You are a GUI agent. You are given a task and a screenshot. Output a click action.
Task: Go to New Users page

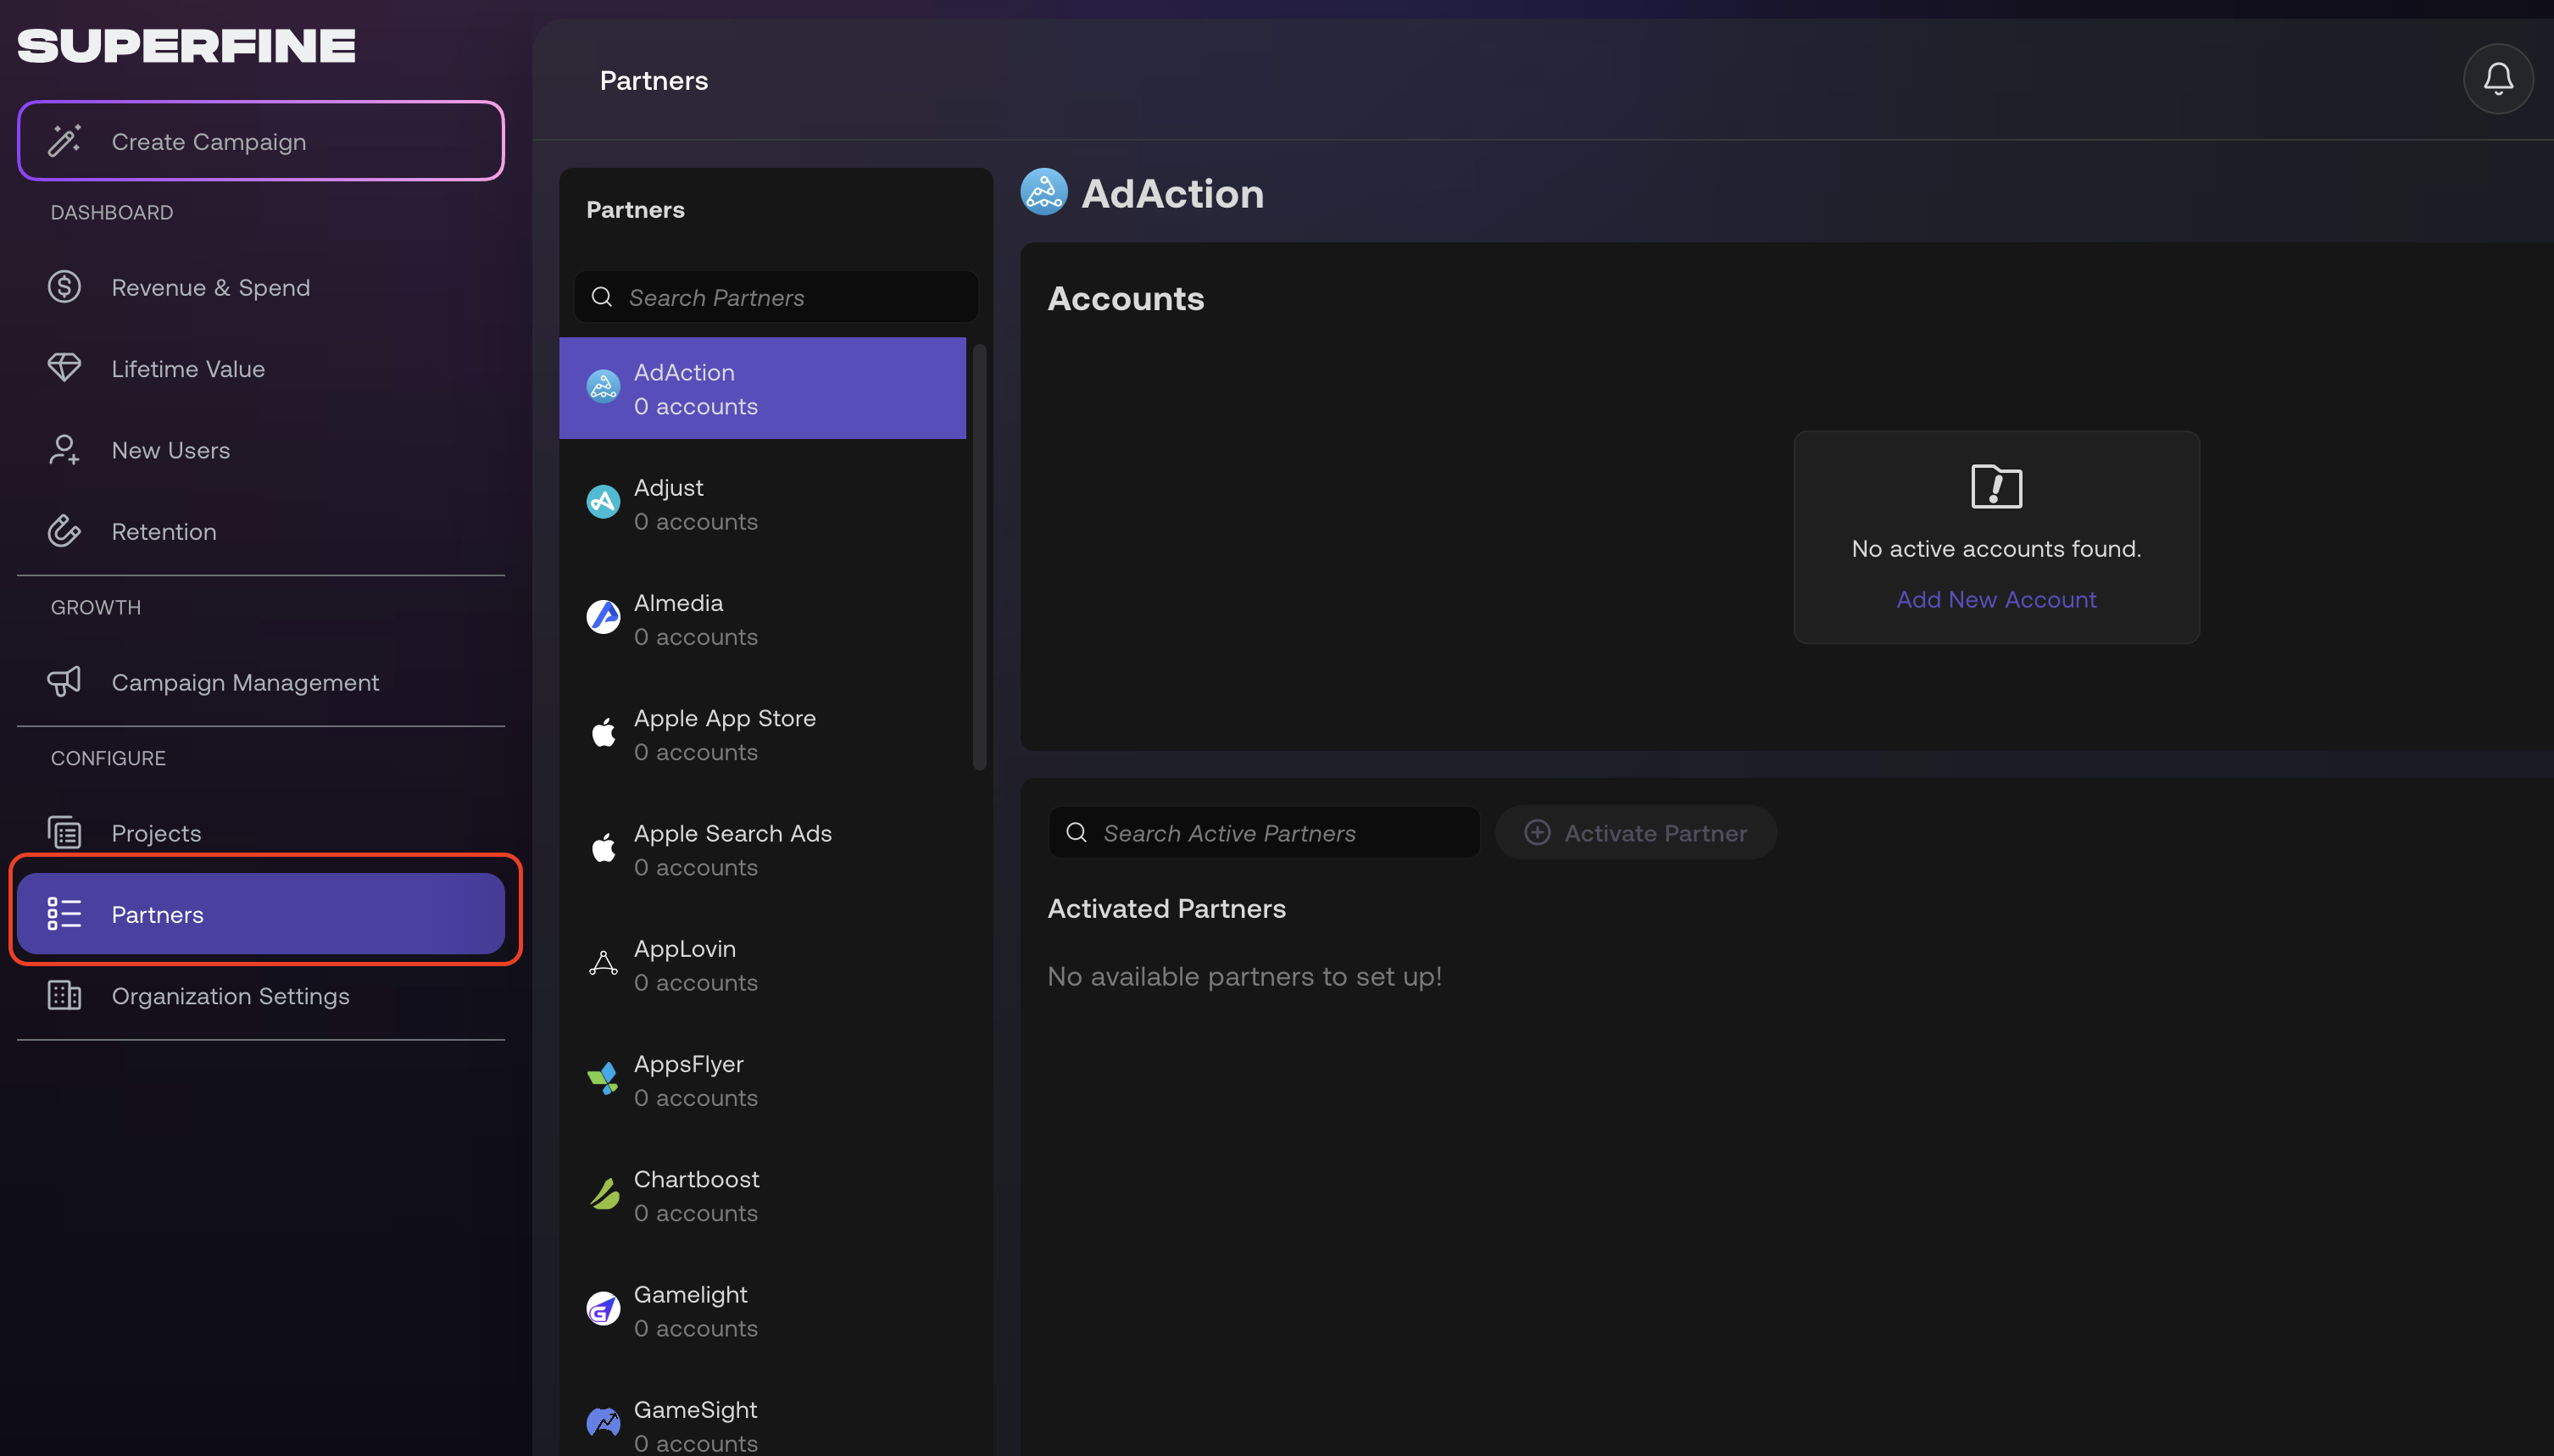(261, 450)
